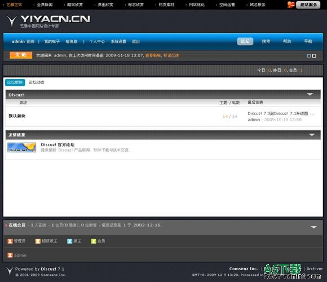Click the 管理员 legend label
327x282 pixels.
tap(20, 241)
